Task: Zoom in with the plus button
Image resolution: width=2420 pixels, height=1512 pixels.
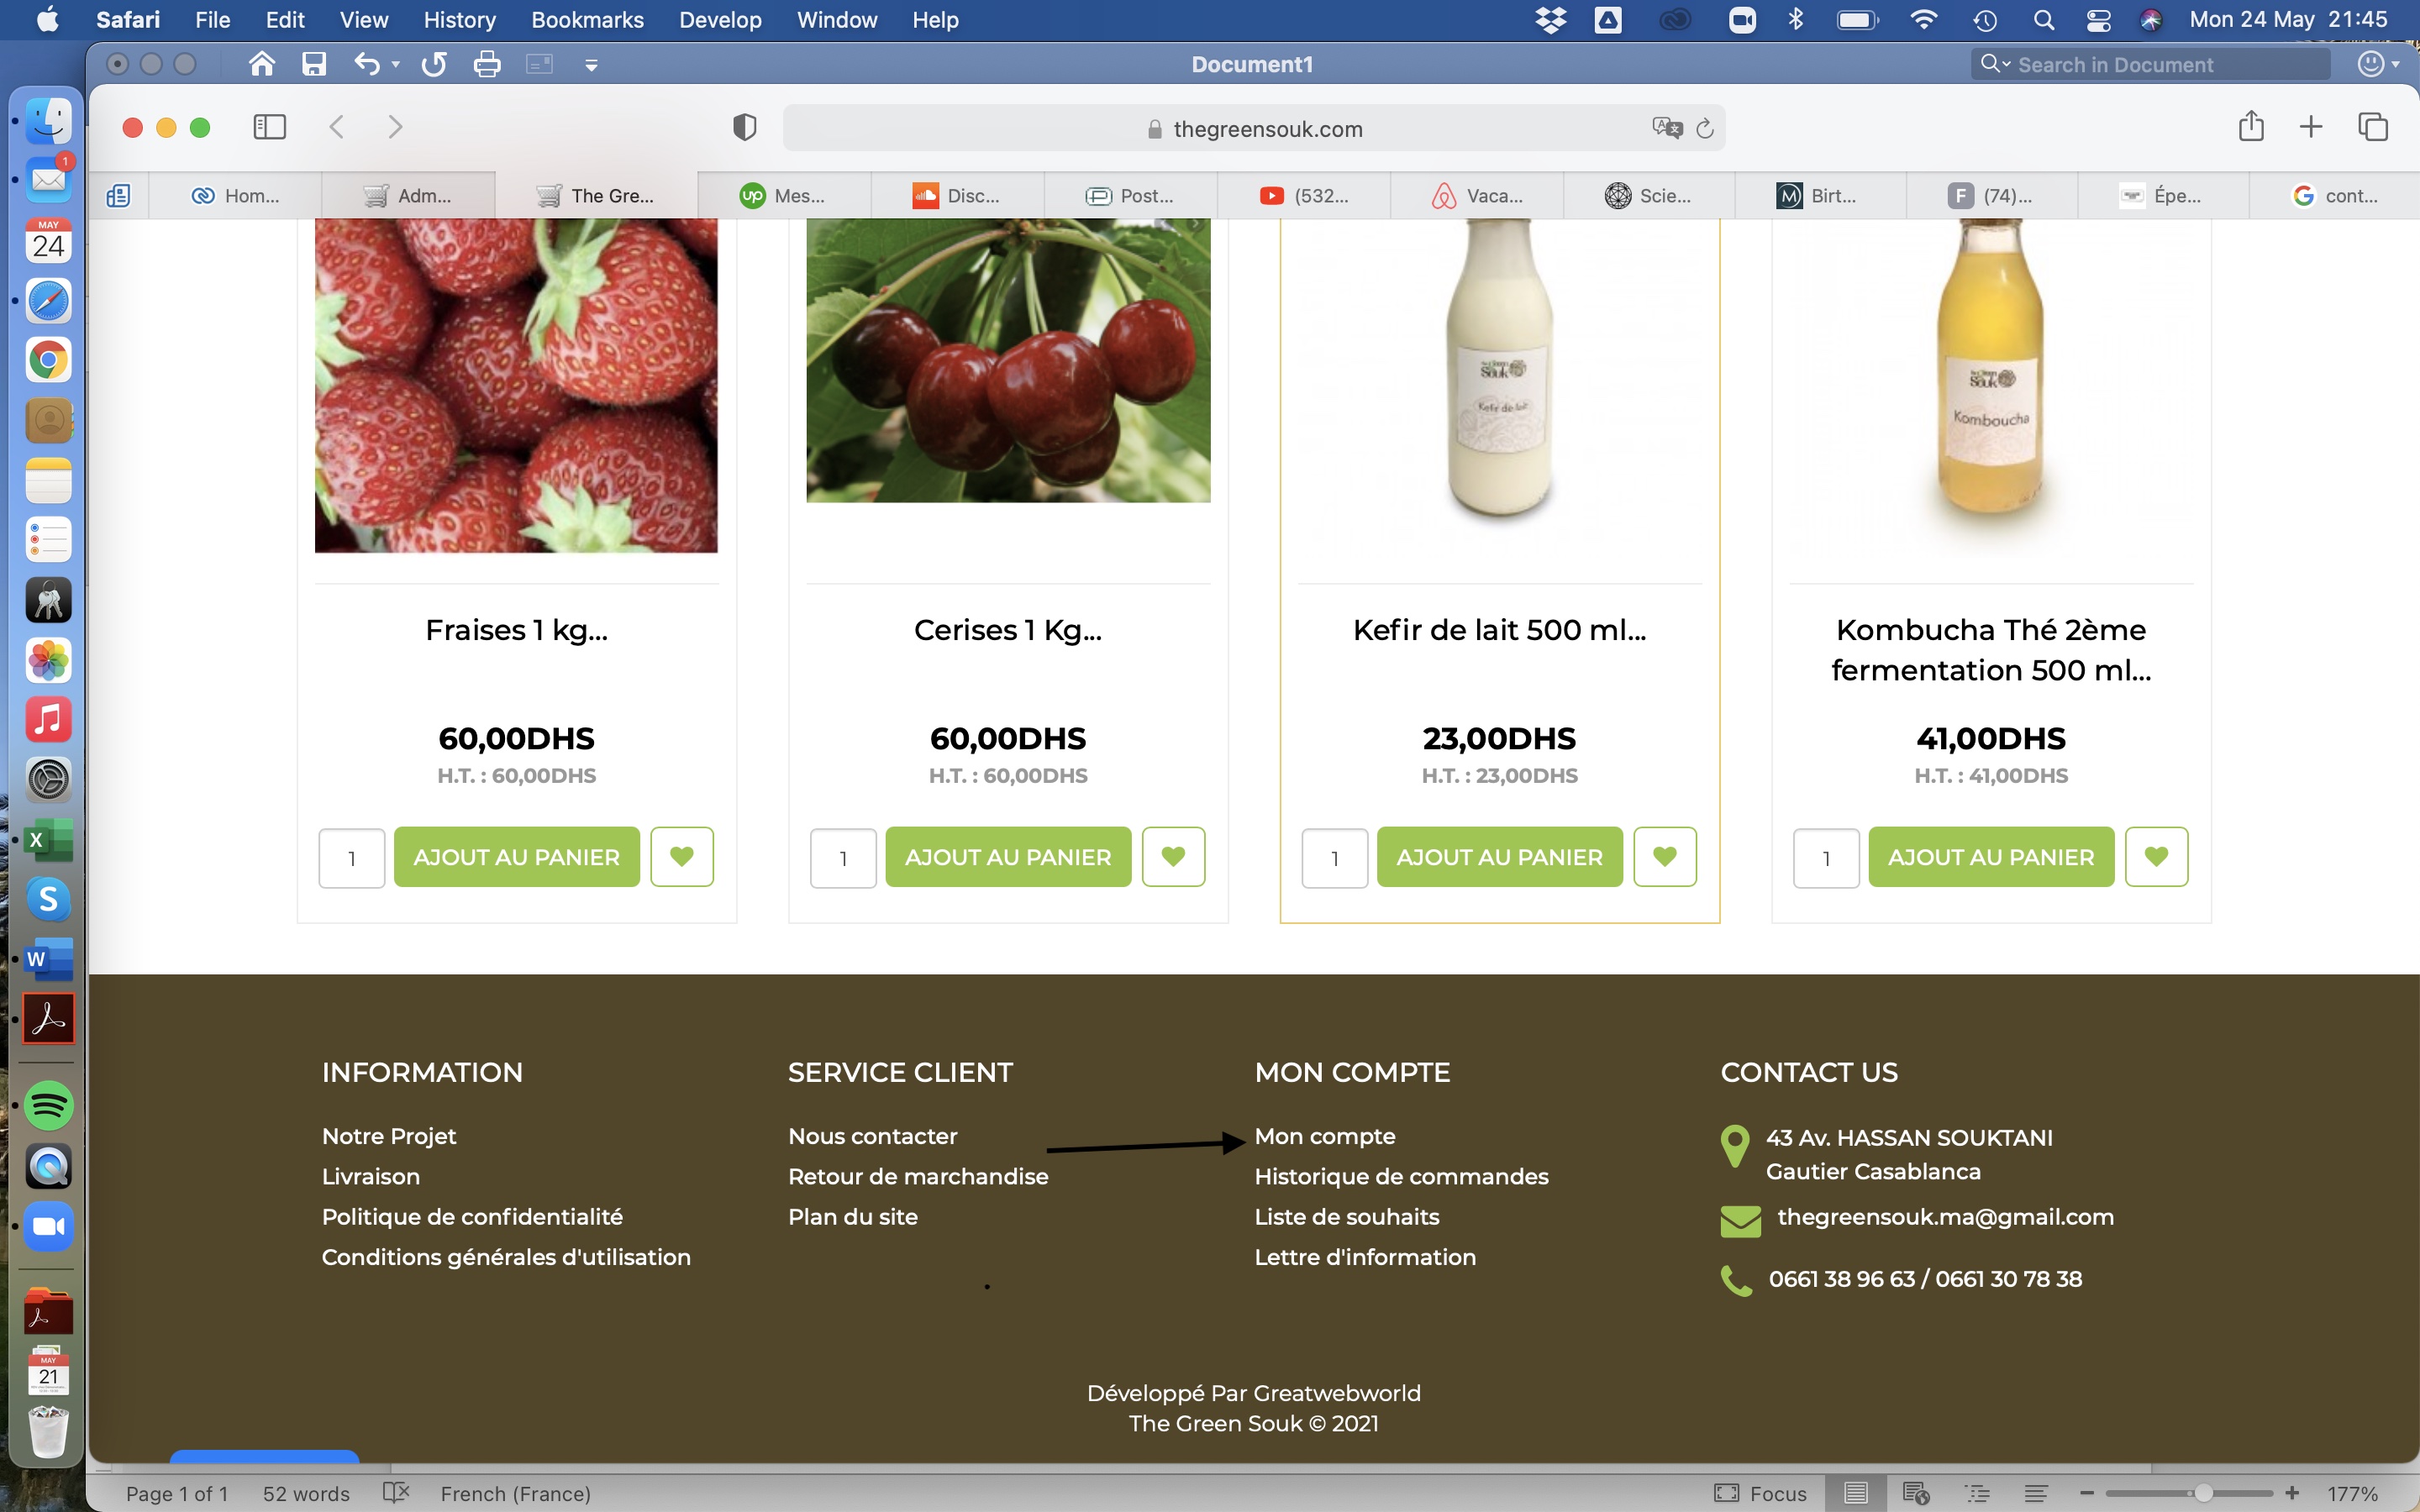Action: 2291,1493
